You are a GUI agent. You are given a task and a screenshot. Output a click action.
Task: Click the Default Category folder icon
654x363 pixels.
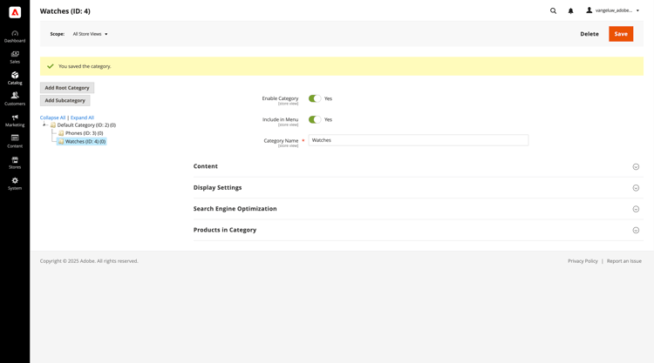tap(53, 124)
